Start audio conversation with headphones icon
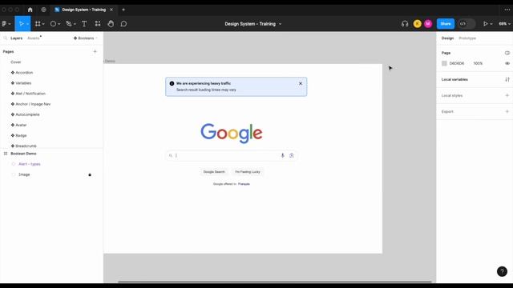The image size is (513, 288). pos(405,24)
